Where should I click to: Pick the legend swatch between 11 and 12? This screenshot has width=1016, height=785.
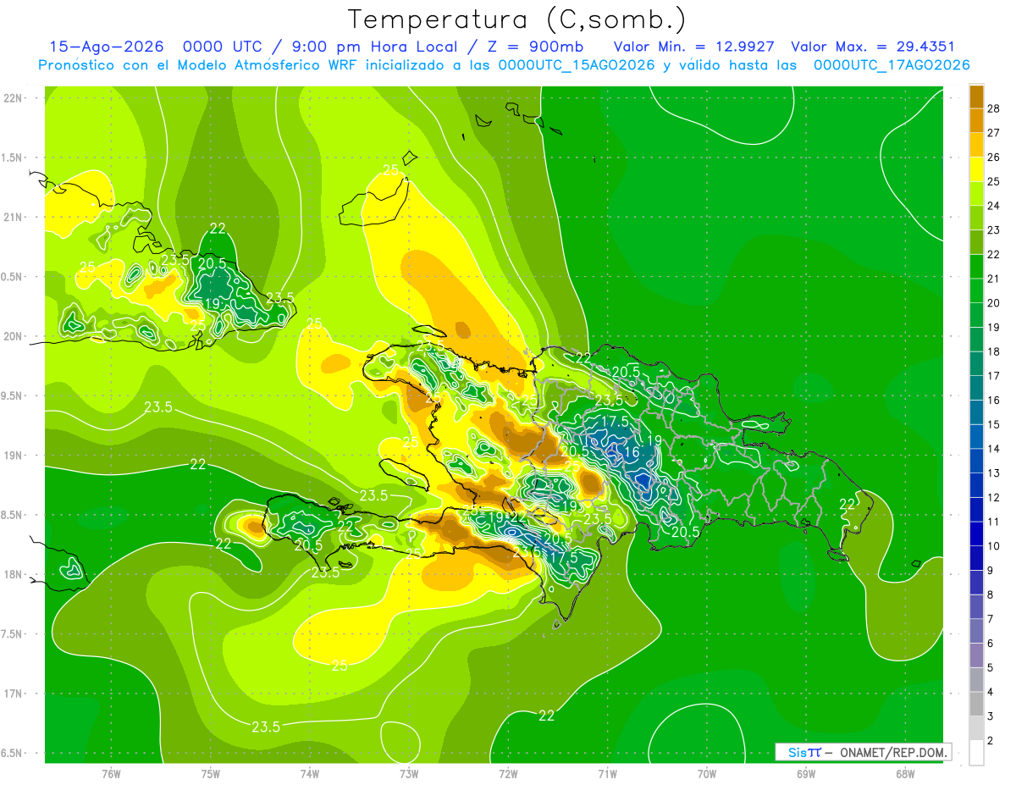[x=976, y=511]
